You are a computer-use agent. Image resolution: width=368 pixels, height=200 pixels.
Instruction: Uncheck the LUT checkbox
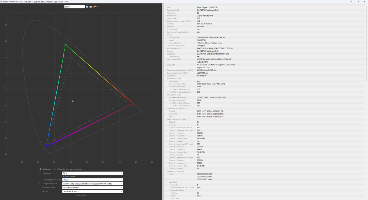(x=43, y=191)
